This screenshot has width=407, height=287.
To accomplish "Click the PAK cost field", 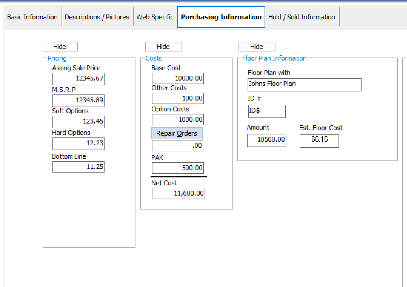I will pos(177,168).
